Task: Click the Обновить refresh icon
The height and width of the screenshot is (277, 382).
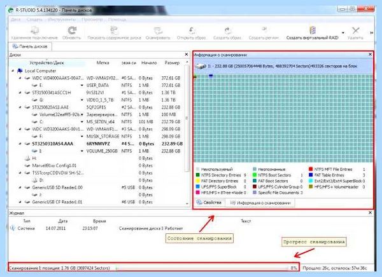Action: pos(72,30)
